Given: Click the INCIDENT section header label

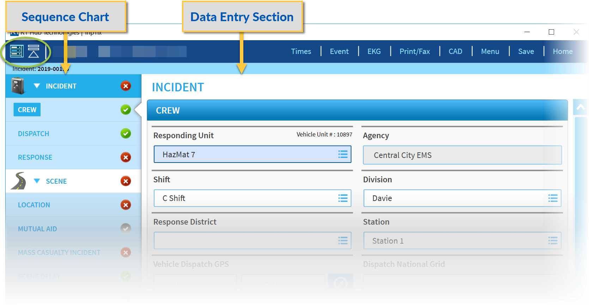Looking at the screenshot, I should [61, 86].
